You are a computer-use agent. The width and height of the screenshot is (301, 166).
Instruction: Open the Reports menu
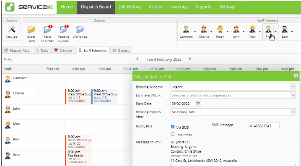point(203,7)
